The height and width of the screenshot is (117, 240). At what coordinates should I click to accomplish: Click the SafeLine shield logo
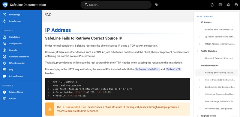tap(5, 5)
